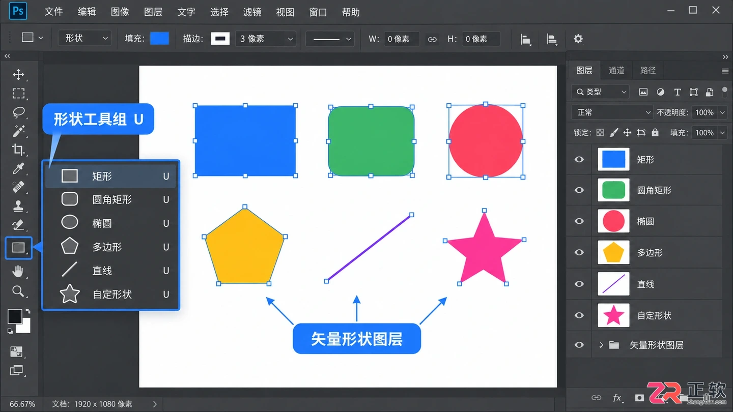Open the 正常 blend mode dropdown
The height and width of the screenshot is (412, 733).
tap(611, 112)
